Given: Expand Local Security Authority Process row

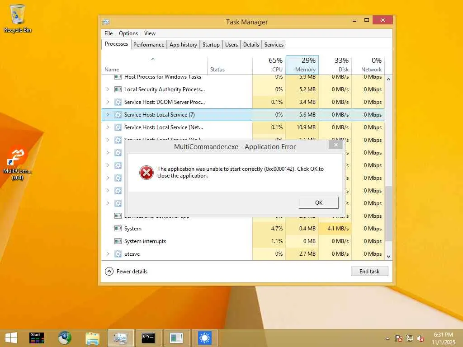Looking at the screenshot, I should tap(108, 89).
